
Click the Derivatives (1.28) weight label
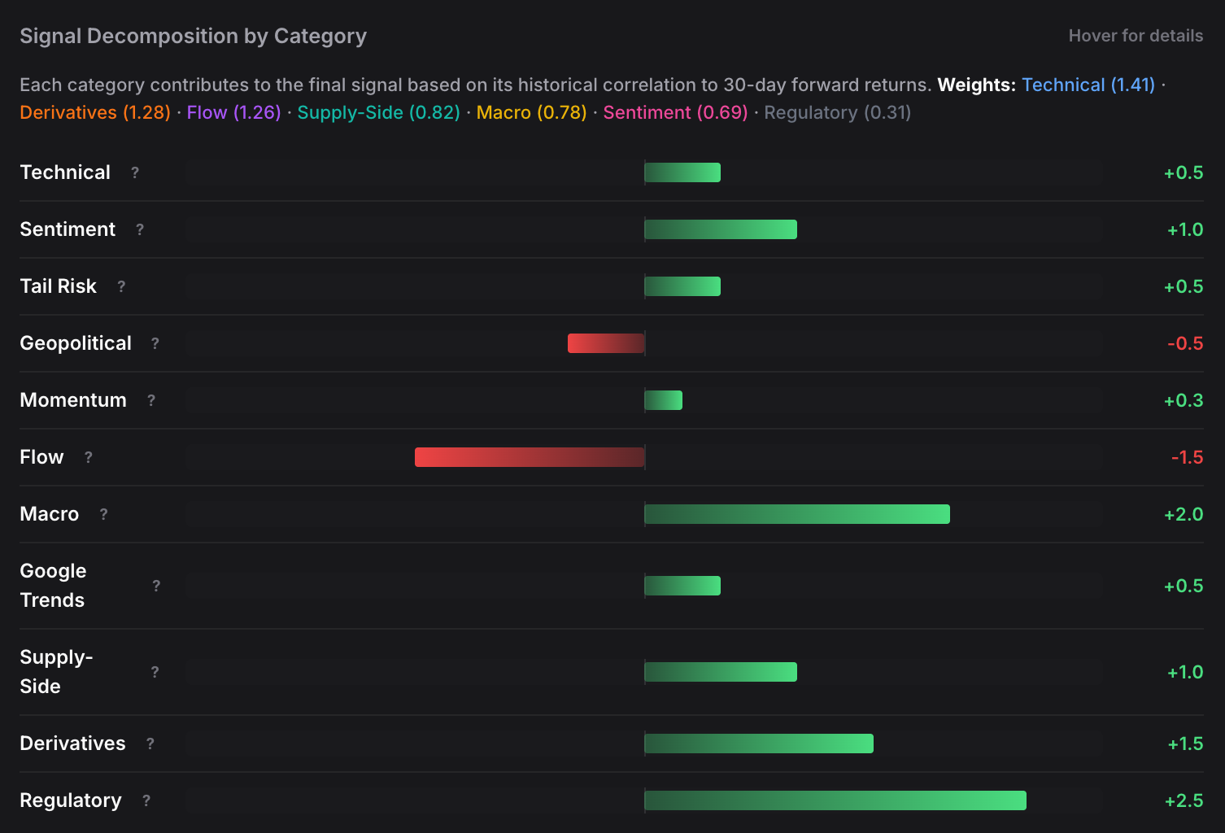[94, 112]
